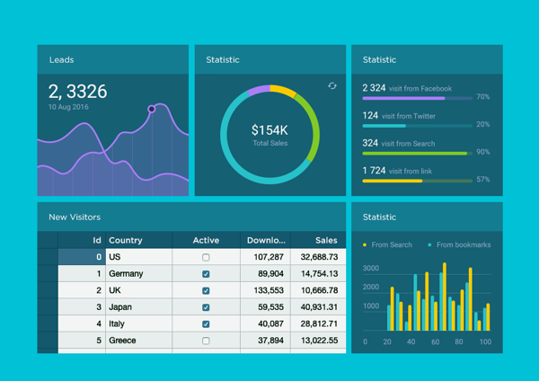
Task: Uncheck the Active checkbox for Italy
Action: pyautogui.click(x=206, y=323)
